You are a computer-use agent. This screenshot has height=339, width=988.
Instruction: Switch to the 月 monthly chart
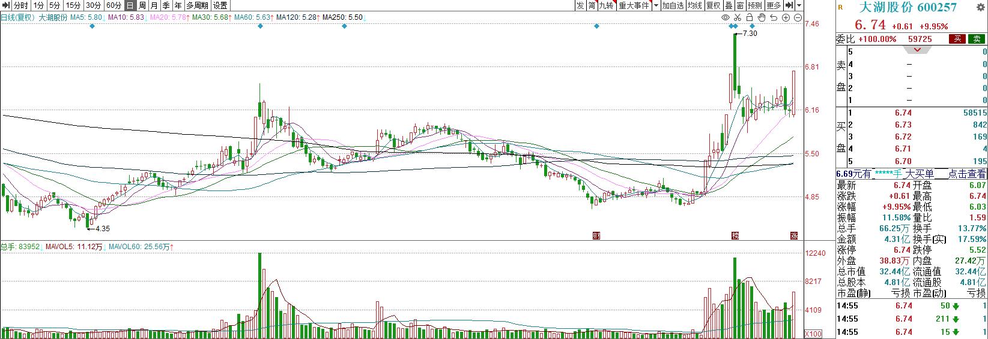pos(154,5)
